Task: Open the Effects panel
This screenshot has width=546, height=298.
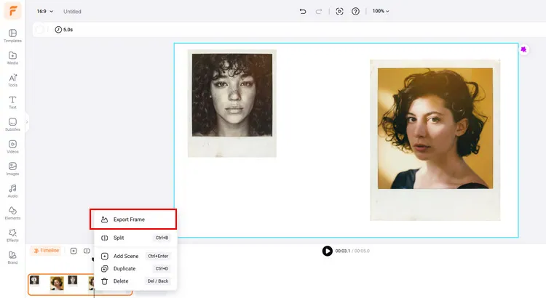Action: tap(12, 235)
